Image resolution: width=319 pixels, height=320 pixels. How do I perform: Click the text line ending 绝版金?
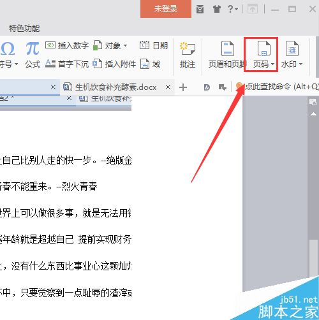click(x=66, y=160)
